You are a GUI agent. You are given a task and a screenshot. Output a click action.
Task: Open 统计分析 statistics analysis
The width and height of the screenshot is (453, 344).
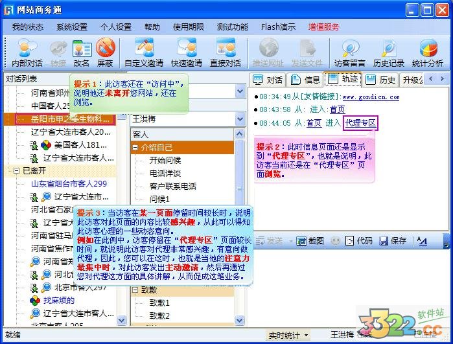coord(428,52)
